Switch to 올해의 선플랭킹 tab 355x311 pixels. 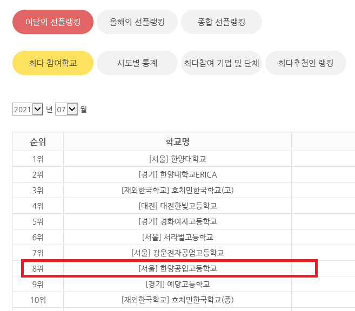[137, 22]
